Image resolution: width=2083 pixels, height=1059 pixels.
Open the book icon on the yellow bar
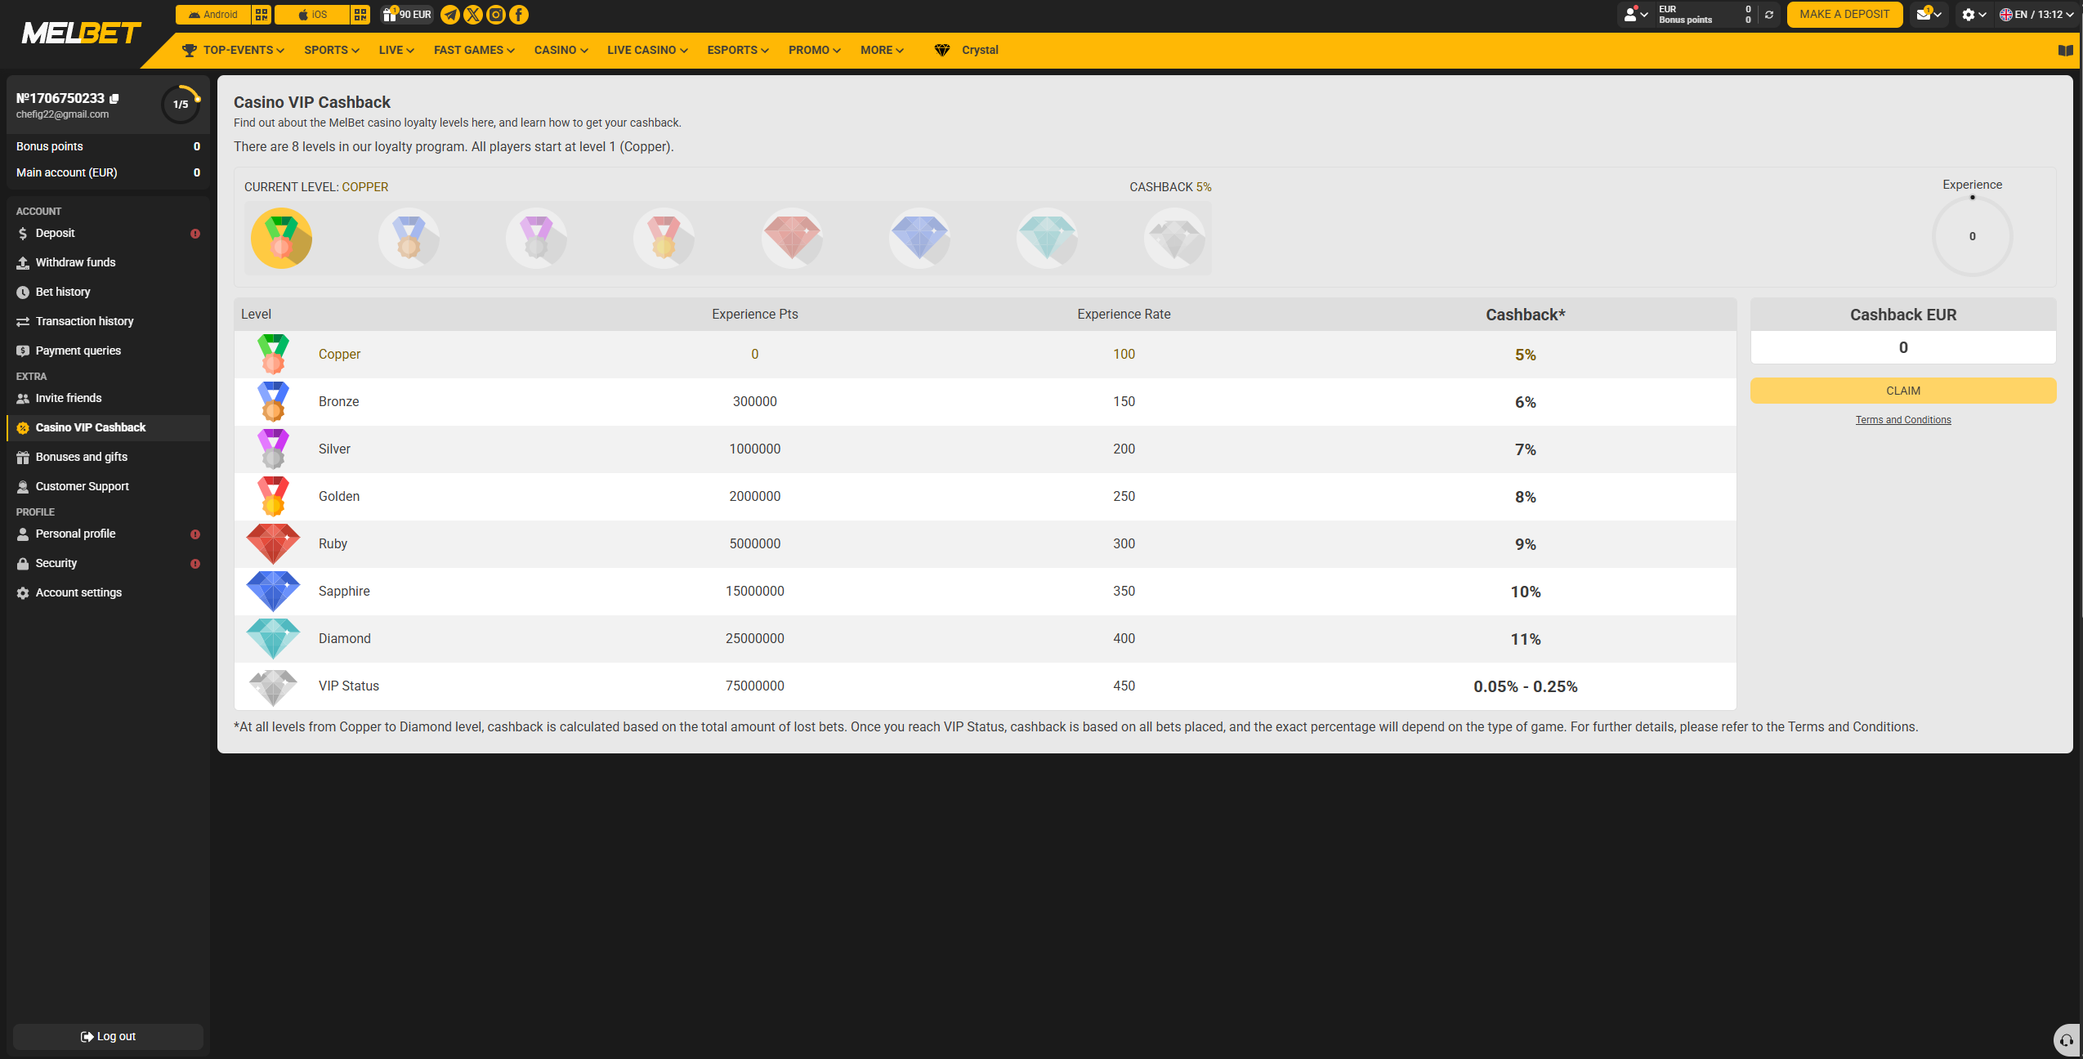pyautogui.click(x=2065, y=51)
